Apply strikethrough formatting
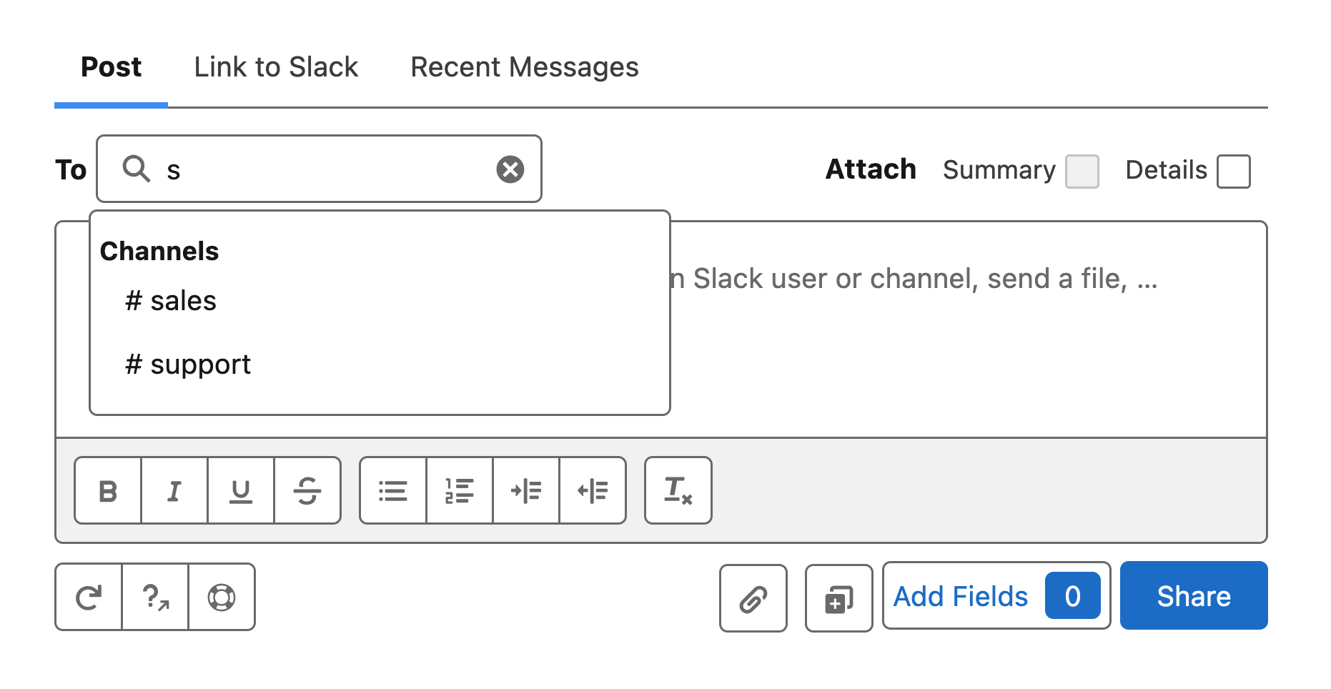 [307, 491]
